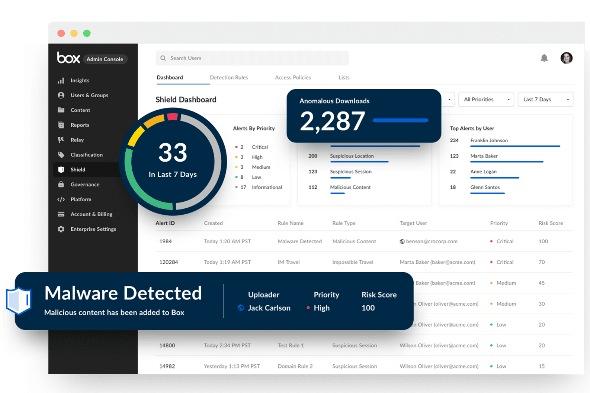This screenshot has height=393, width=590.
Task: Click Suspicious Location alert type
Action: 352,156
